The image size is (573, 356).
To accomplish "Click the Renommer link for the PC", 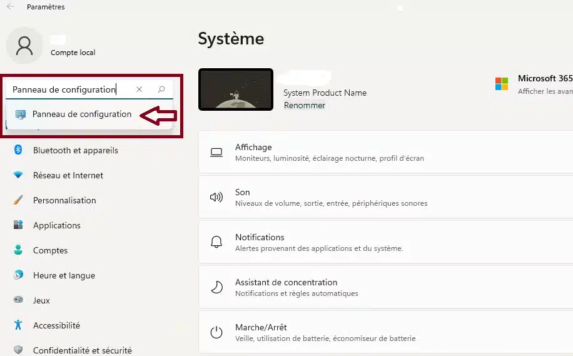I will [x=305, y=105].
